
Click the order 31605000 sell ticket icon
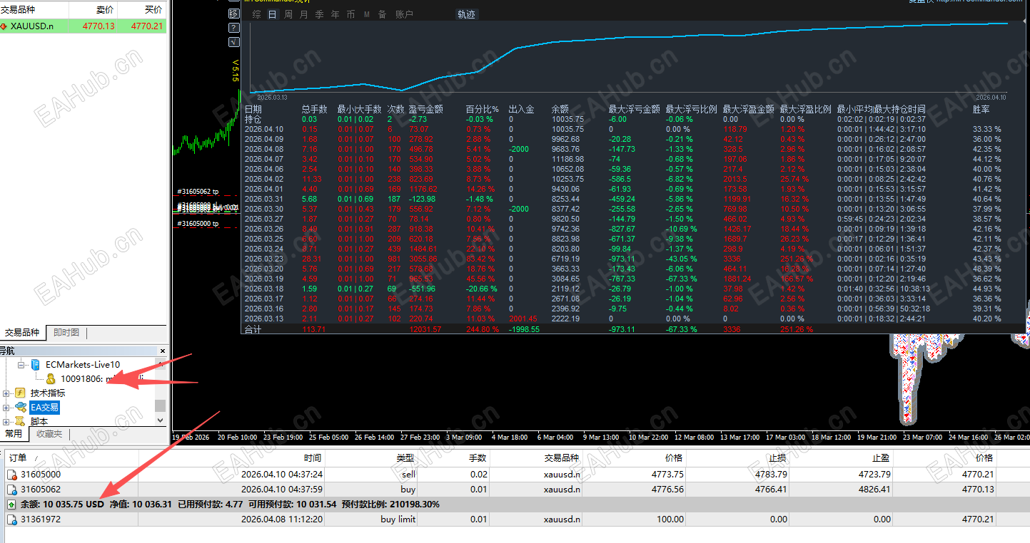11,475
